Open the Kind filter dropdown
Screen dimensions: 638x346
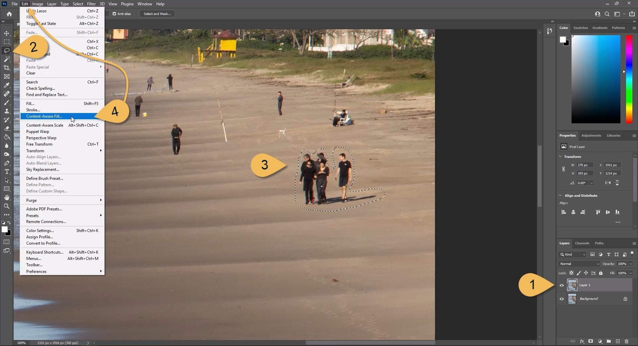[x=573, y=255]
